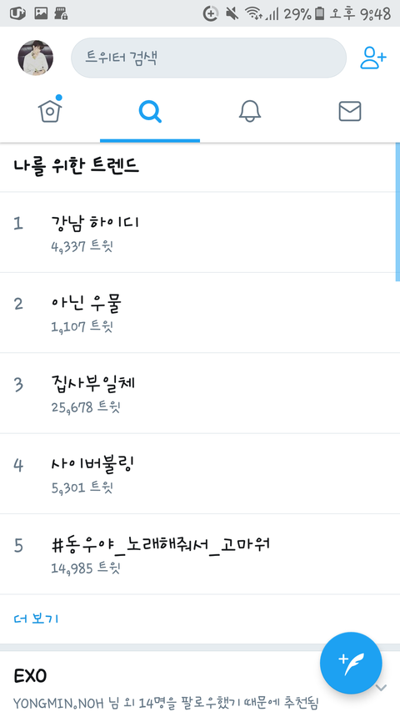Open the trend 강남 하이디
Image resolution: width=400 pixels, height=712 pixels.
point(200,233)
